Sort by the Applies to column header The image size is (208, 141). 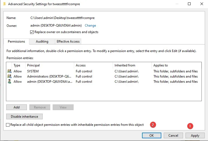point(177,65)
